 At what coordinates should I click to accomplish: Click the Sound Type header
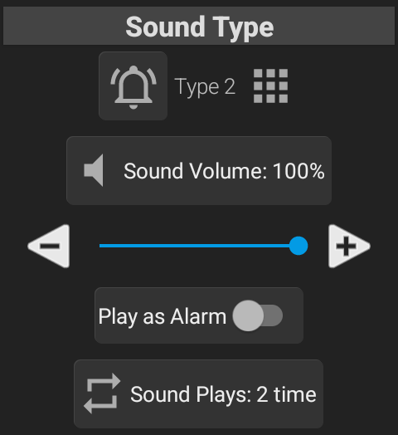[199, 26]
